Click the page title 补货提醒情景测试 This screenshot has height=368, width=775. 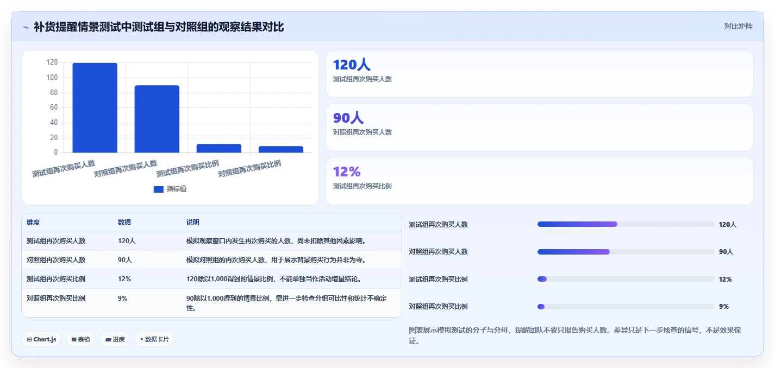coord(159,27)
